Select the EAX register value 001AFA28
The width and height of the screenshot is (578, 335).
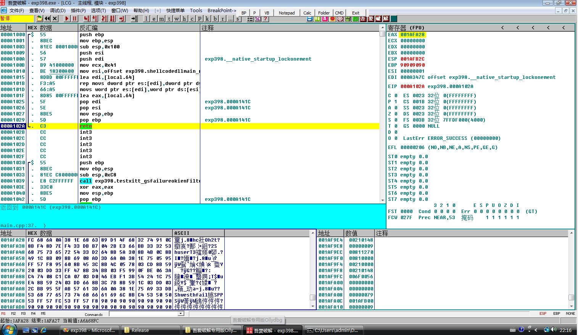tap(412, 35)
